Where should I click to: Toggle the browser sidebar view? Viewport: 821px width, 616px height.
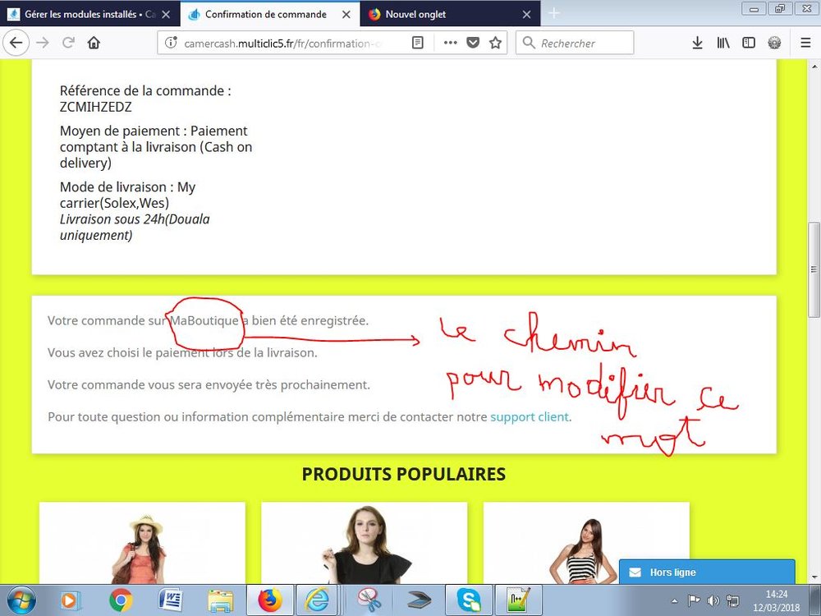[x=749, y=42]
